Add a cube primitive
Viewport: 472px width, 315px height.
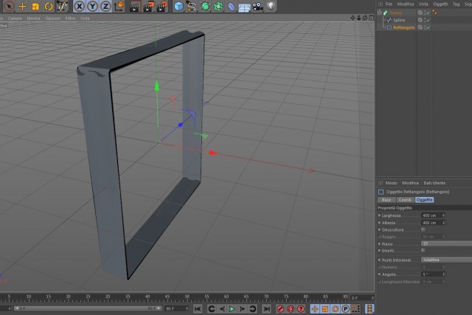click(x=178, y=7)
